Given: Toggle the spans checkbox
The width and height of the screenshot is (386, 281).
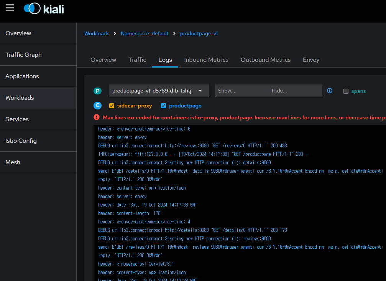Looking at the screenshot, I should (346, 91).
